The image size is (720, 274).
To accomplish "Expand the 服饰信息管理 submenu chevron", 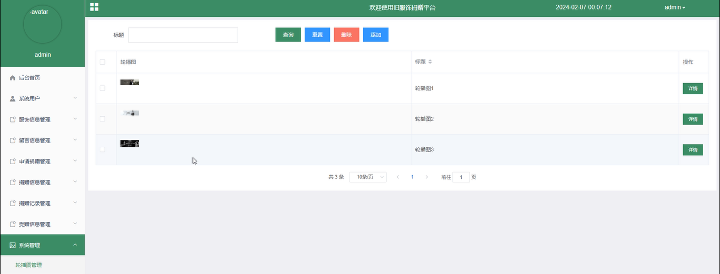I will pos(75,119).
